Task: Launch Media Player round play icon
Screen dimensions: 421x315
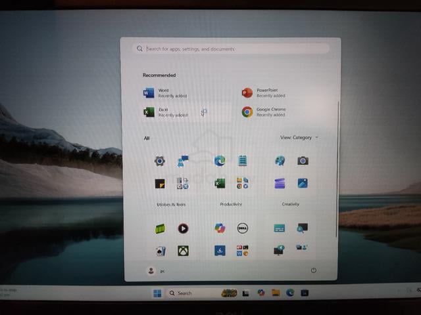Action: pos(183,228)
